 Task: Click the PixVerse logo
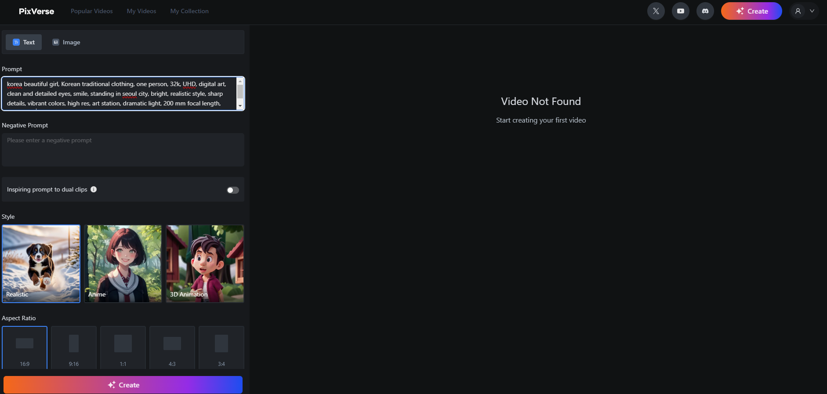coord(36,11)
